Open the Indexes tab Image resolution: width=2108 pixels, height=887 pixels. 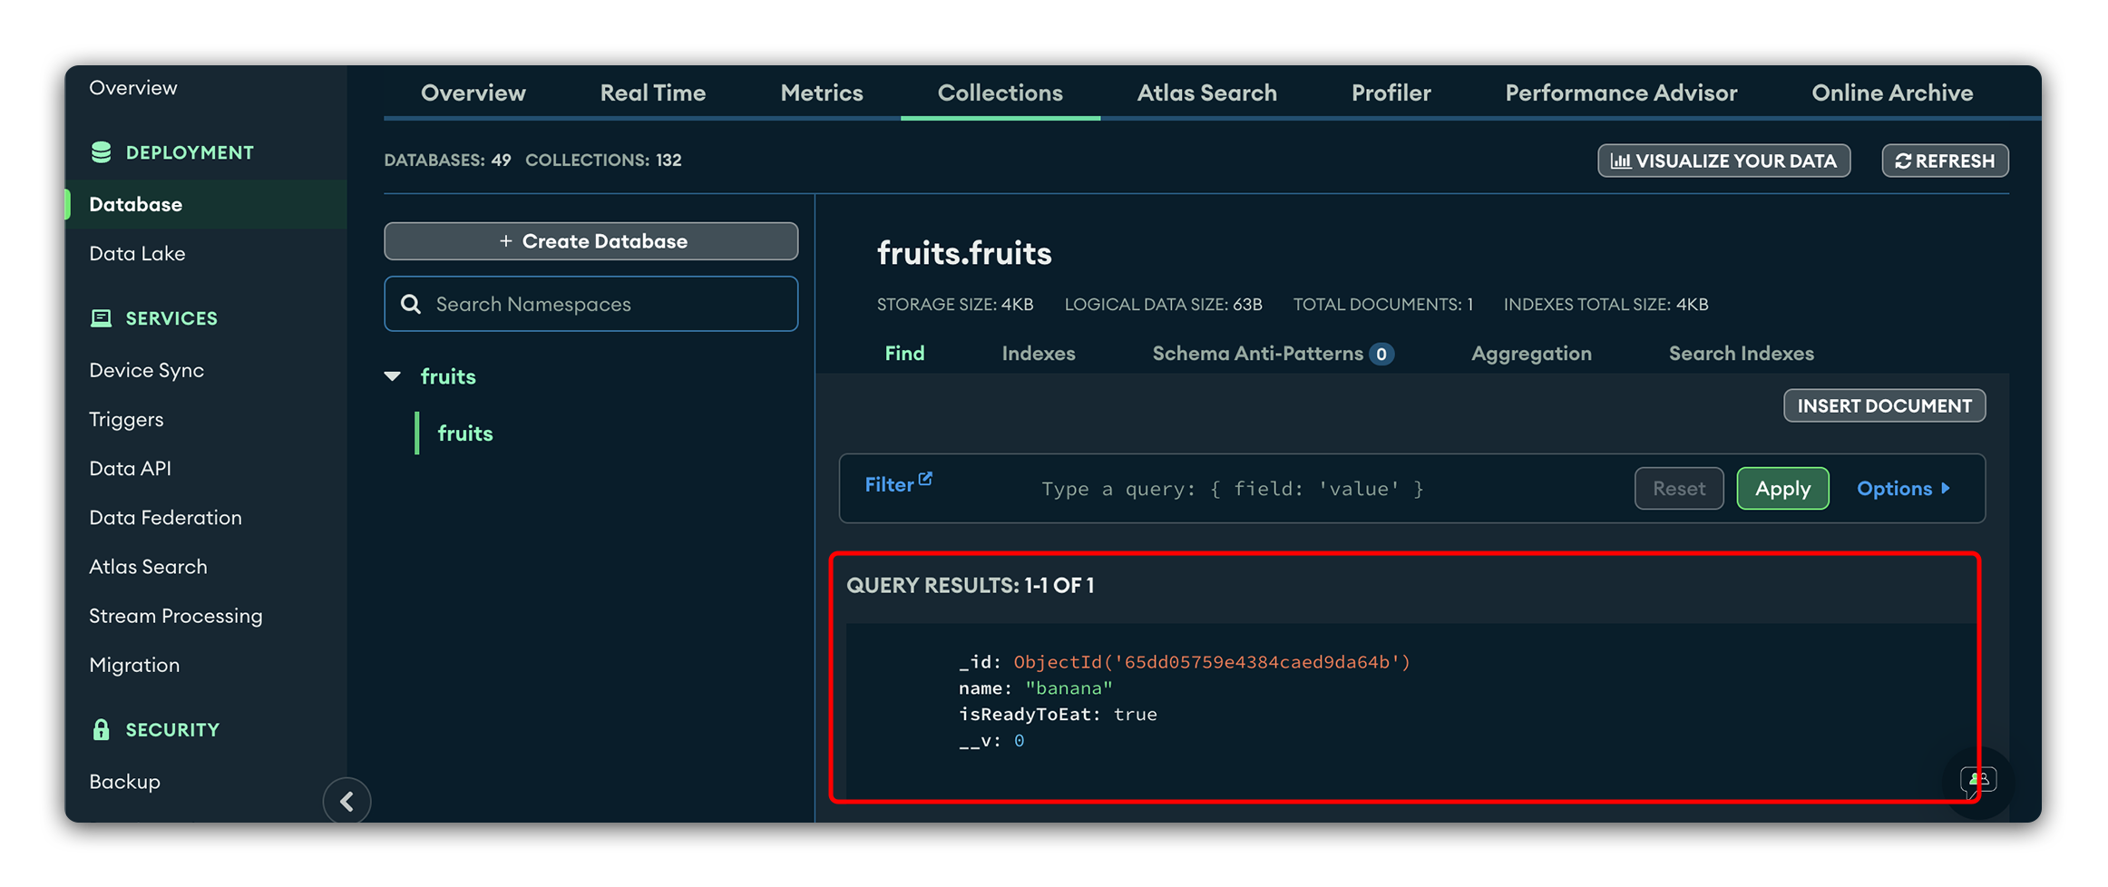(x=1038, y=354)
